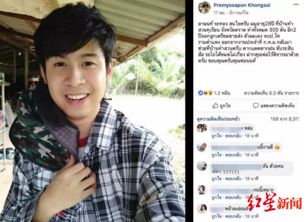Open the Premyosapon Khongsai profile name link
Screen dimensions: 307x222
242,5
